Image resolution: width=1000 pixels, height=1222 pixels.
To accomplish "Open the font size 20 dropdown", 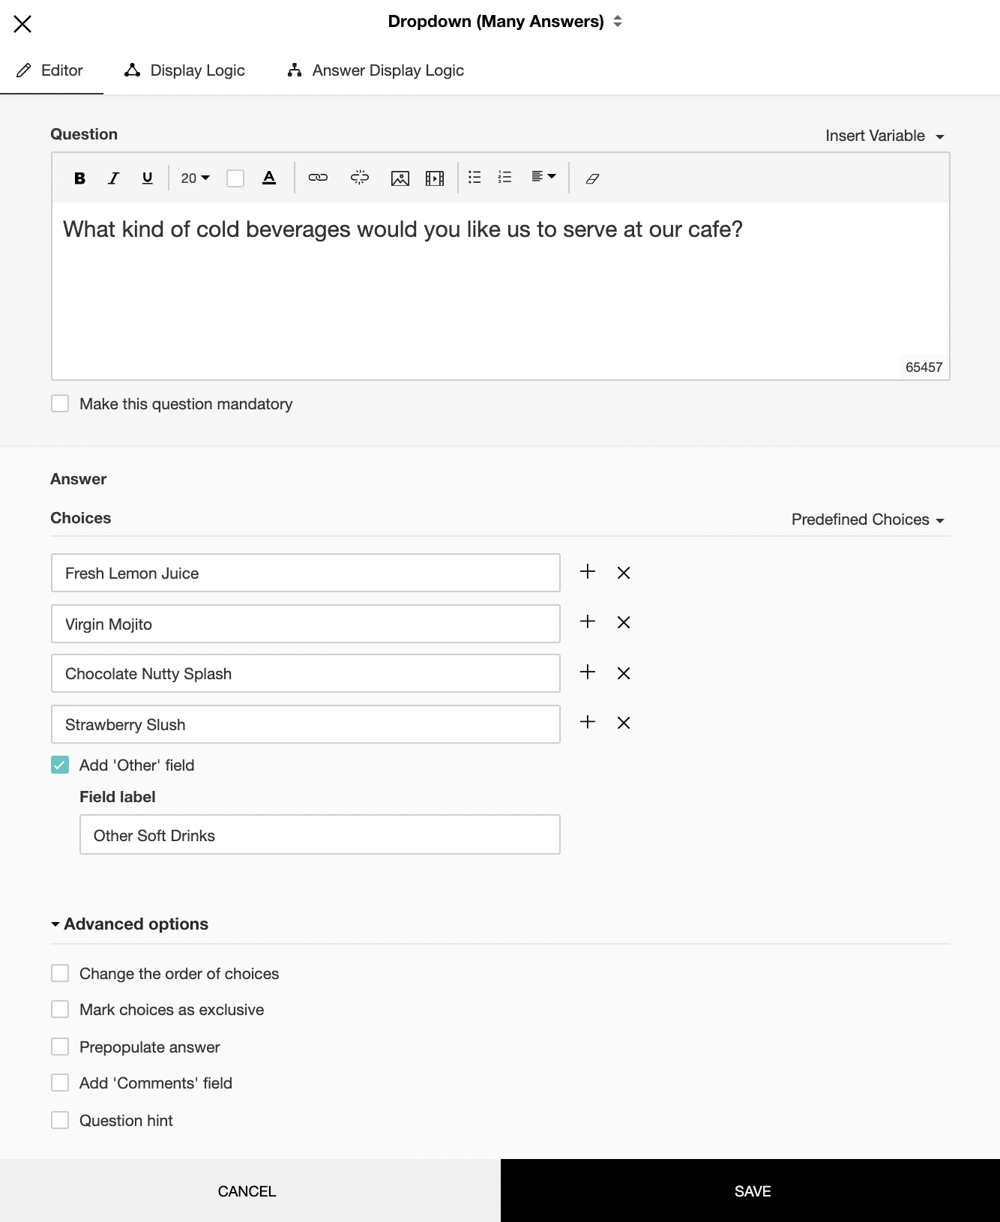I will 195,178.
